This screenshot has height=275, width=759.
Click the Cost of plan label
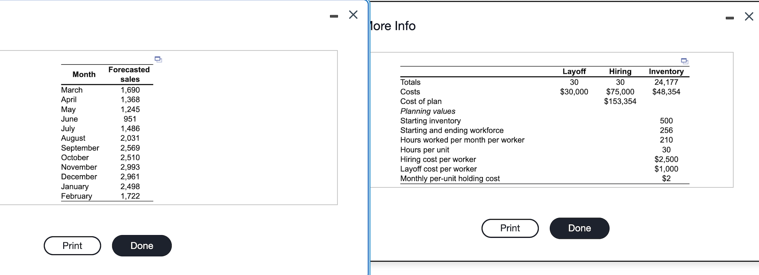coord(421,101)
